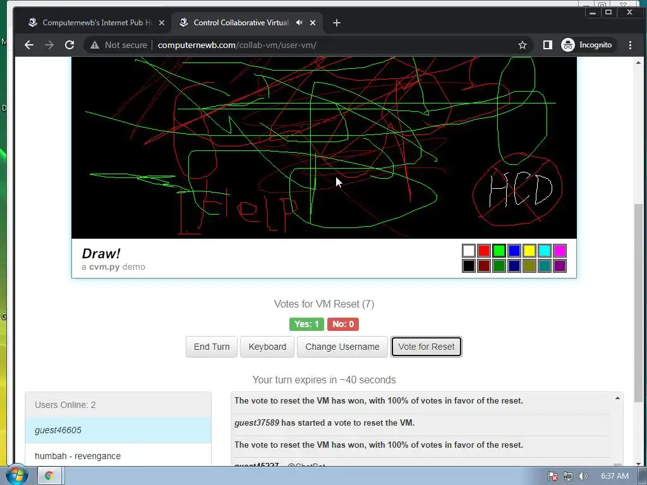647x485 pixels.
Task: Select the purple color swatch
Action: point(560,266)
